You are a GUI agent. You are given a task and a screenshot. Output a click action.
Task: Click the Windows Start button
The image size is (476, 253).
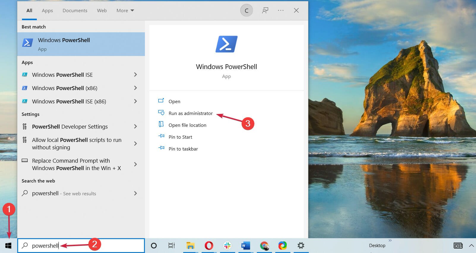[8, 246]
